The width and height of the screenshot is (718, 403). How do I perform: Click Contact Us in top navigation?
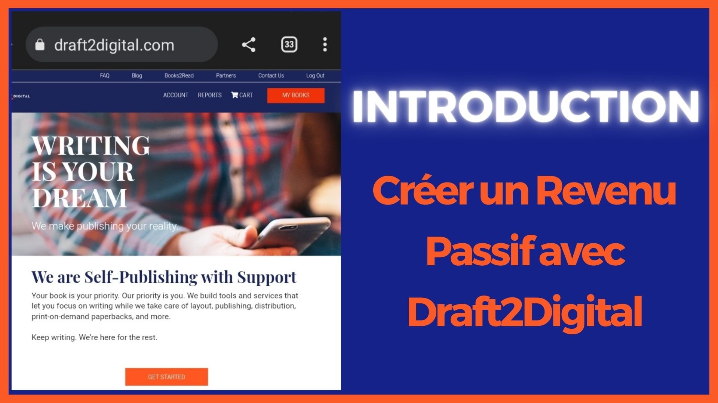271,75
